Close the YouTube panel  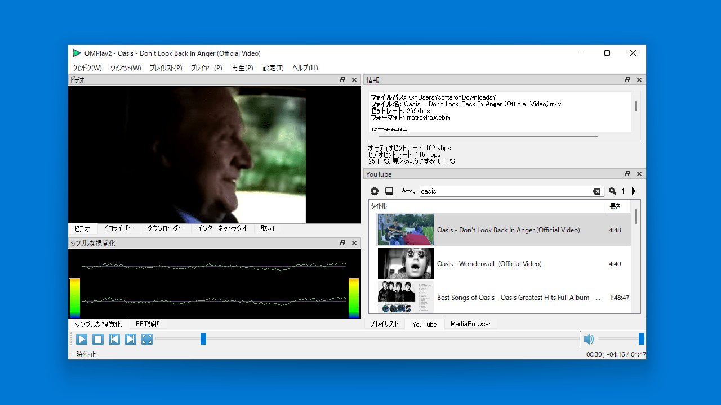(x=639, y=174)
